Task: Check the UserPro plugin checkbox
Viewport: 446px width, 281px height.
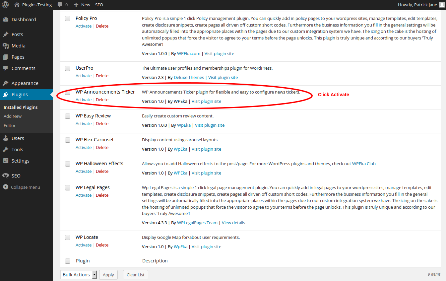Action: point(68,68)
